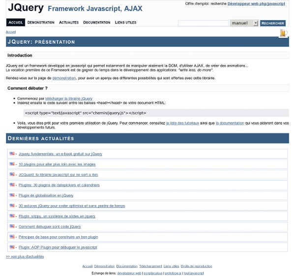Image resolution: width=295 pixels, height=278 pixels.
Task: Open the scriptaculous exchange link
Action: [x=153, y=273]
